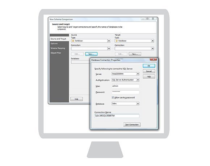Expand the Target Connection dropdown

pos(152,48)
